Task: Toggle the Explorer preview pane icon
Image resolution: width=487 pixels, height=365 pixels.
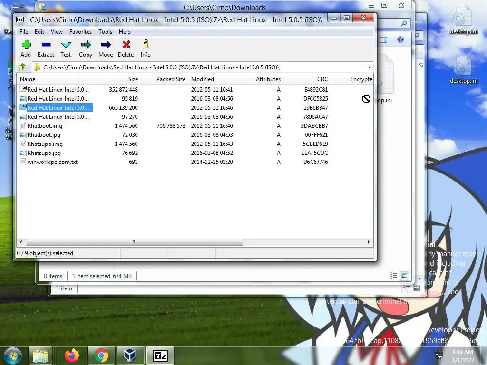Action: tap(384, 39)
